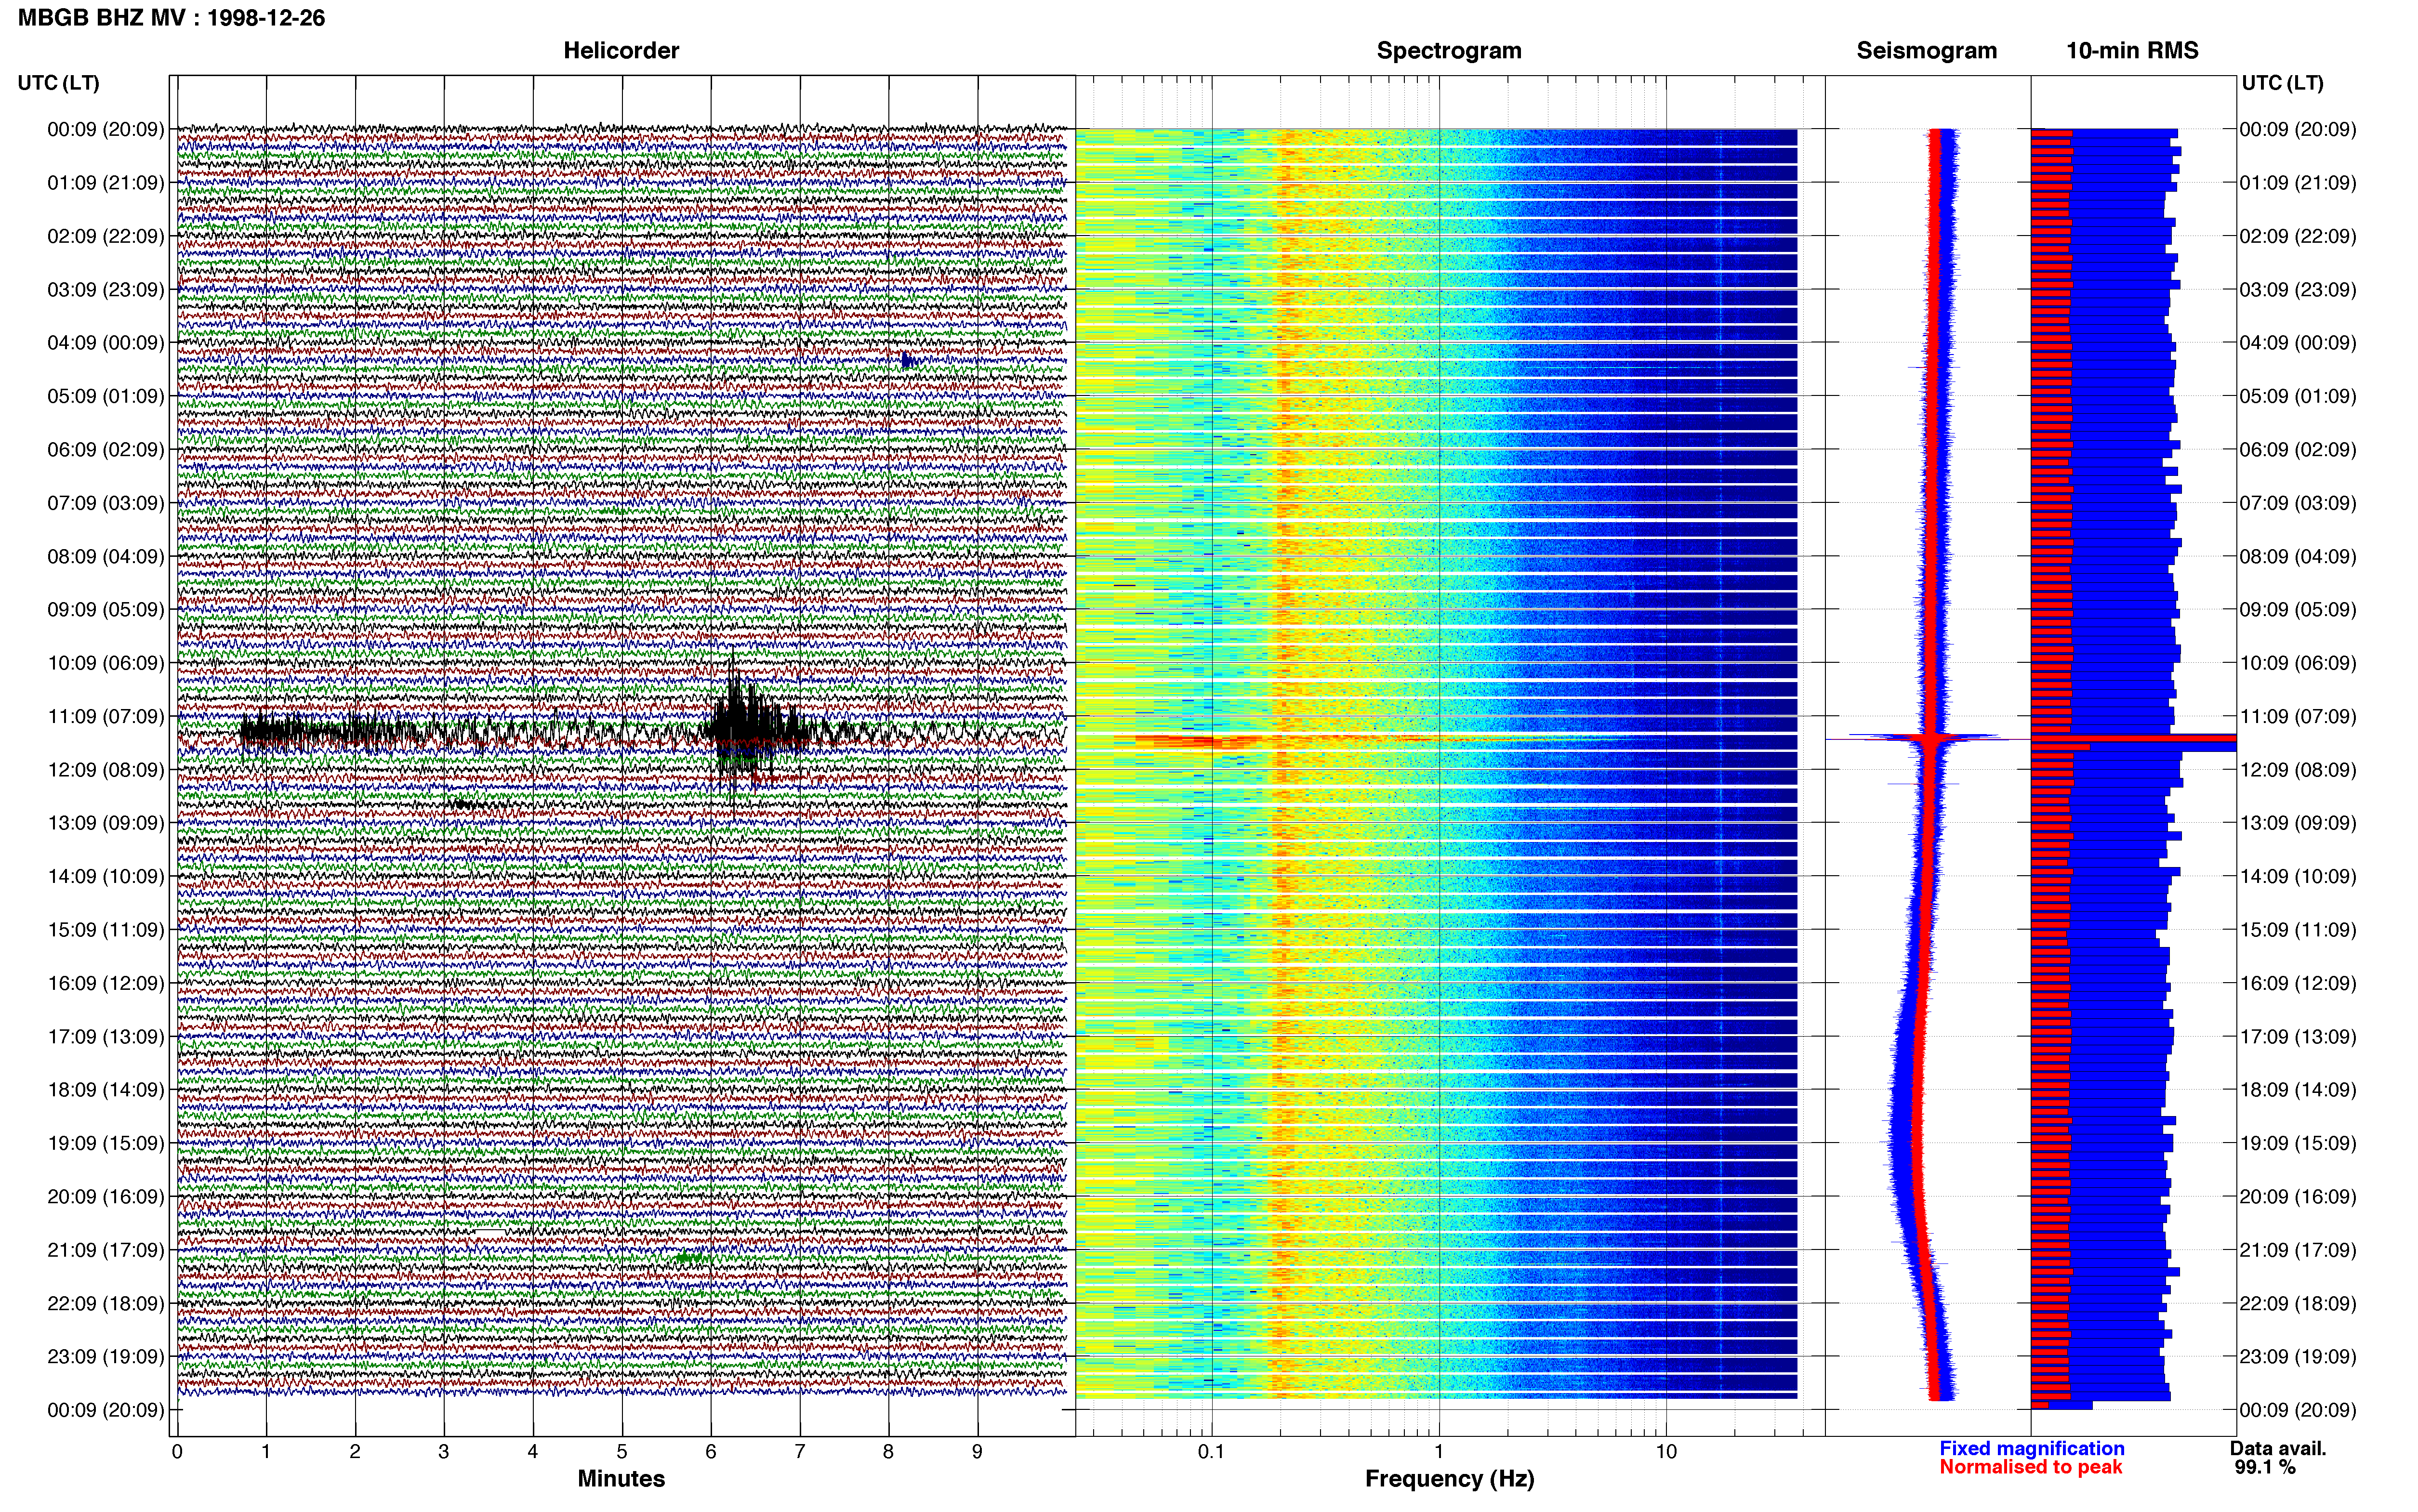Click the left time label '04:09 (00:09)'
Image resolution: width=2418 pixels, height=1512 pixels.
(x=106, y=343)
